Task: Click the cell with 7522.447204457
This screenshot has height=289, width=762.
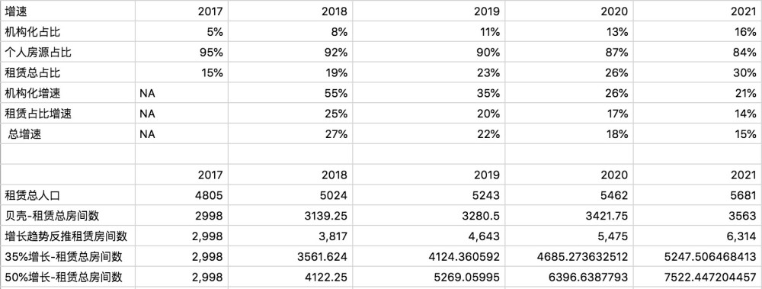Action: [697, 277]
